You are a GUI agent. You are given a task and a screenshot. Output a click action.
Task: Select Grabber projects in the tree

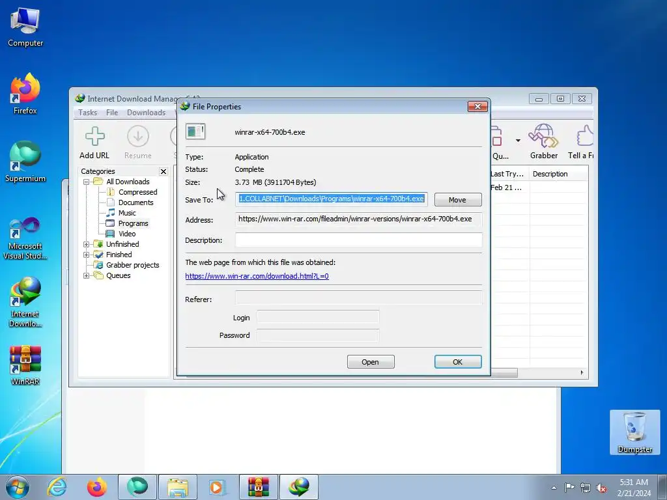(x=132, y=265)
